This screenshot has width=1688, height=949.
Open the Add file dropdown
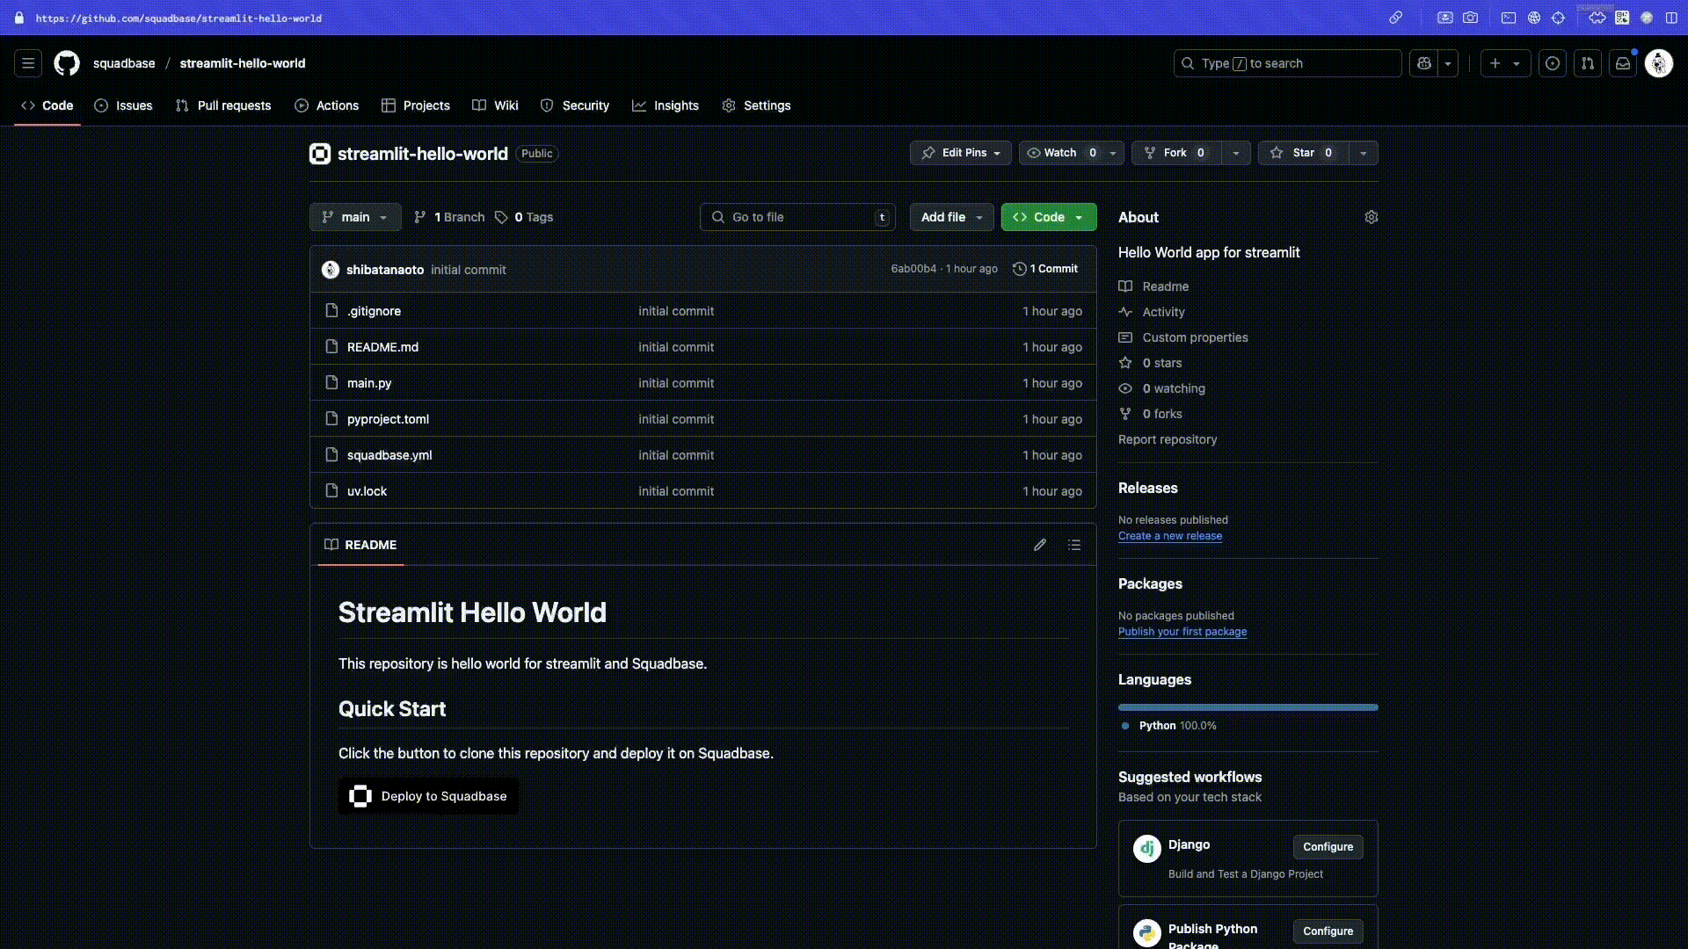(x=951, y=217)
